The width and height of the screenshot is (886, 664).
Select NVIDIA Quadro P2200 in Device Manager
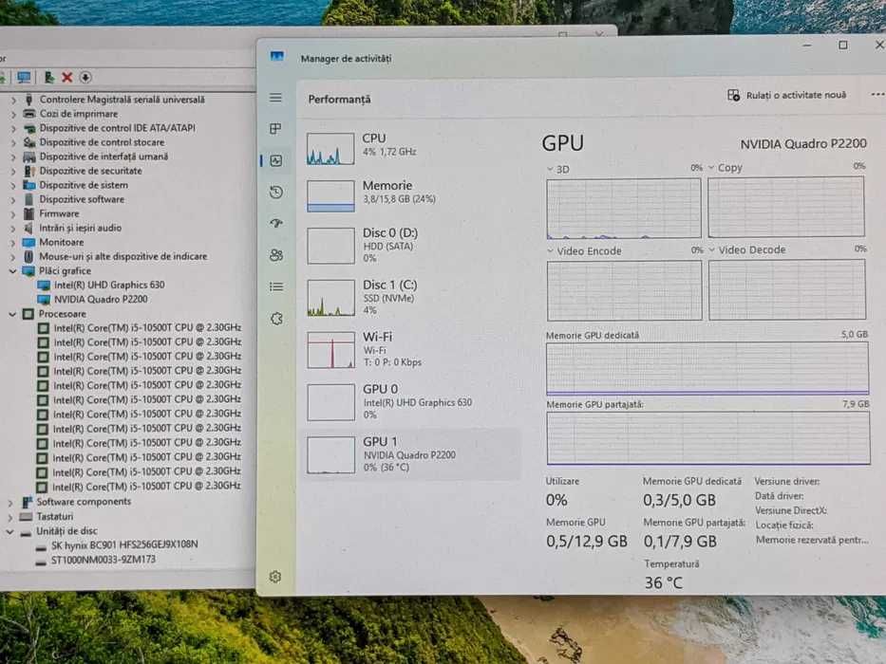click(101, 299)
